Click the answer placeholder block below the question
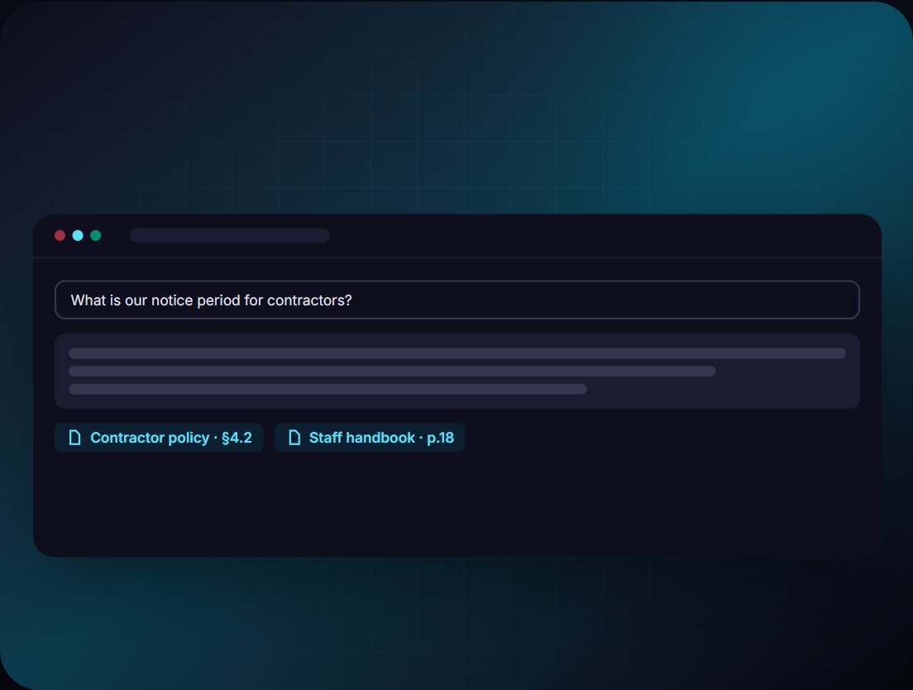 (x=457, y=371)
